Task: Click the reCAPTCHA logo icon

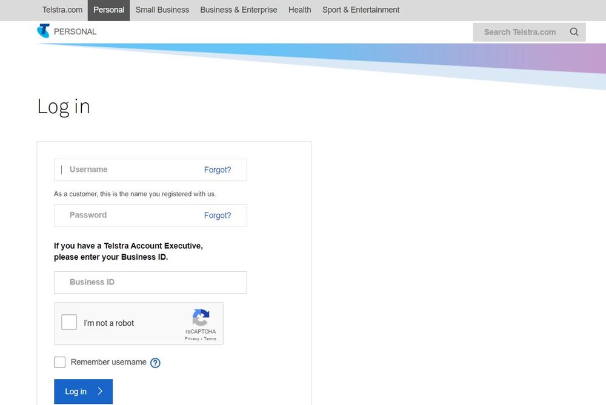Action: click(201, 316)
